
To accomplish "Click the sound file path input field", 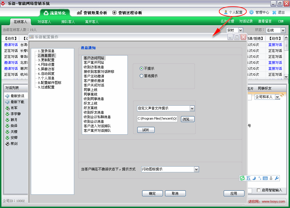I will tap(157, 119).
